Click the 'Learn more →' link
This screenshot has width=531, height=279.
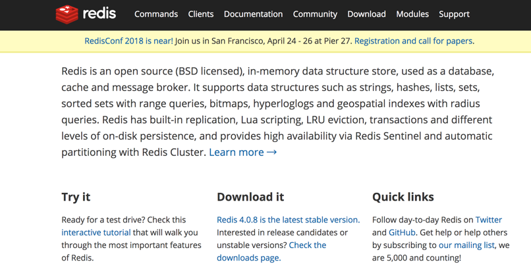tap(242, 152)
